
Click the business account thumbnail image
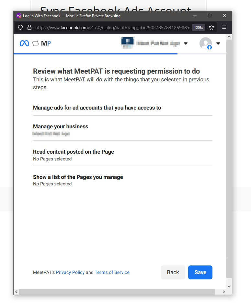127,43
